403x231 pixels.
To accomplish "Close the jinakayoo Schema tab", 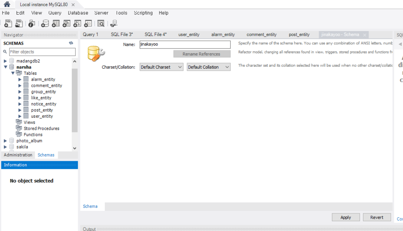I will tap(365, 35).
